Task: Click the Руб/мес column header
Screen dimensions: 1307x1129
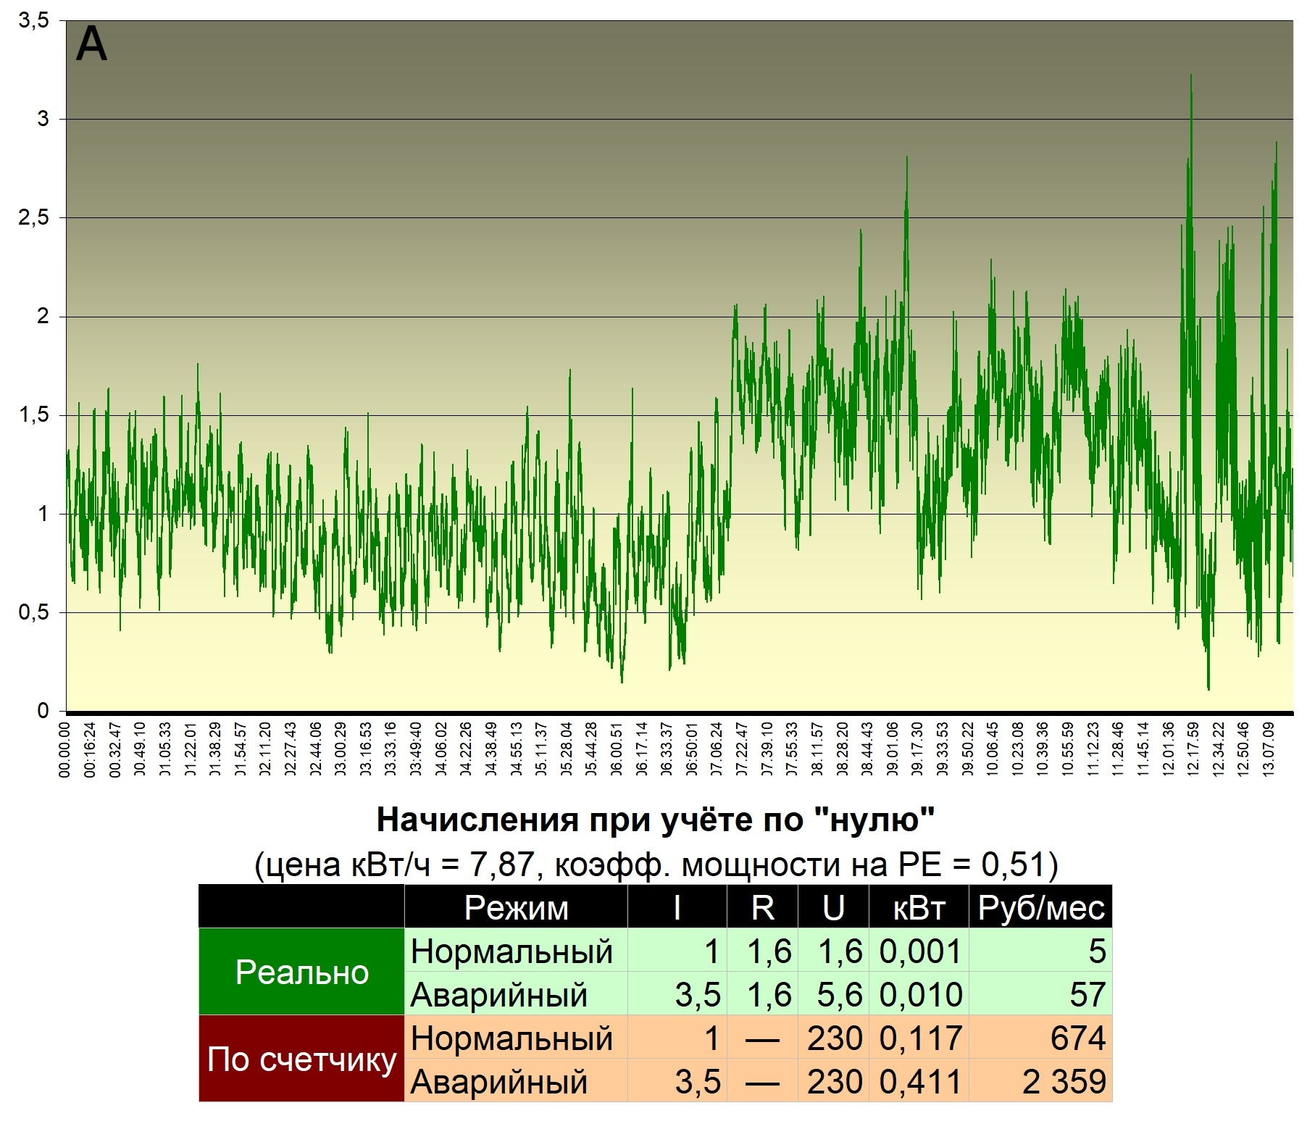Action: point(1040,907)
